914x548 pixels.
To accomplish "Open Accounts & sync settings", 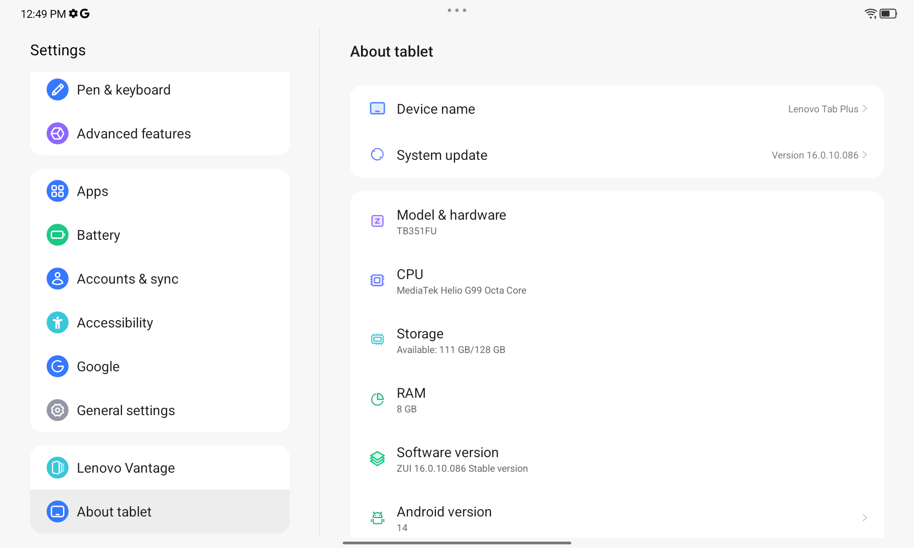I will tap(160, 279).
